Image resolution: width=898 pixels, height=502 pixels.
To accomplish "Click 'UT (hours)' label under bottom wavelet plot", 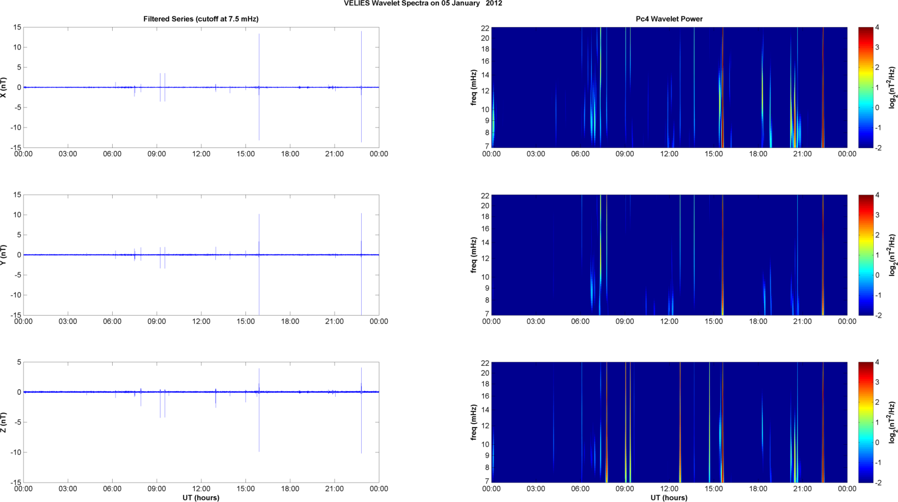I will (669, 497).
